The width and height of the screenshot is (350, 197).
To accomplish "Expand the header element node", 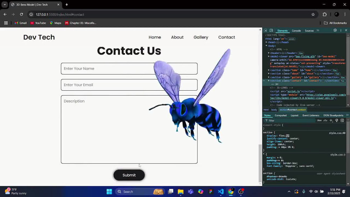I will click(x=269, y=53).
